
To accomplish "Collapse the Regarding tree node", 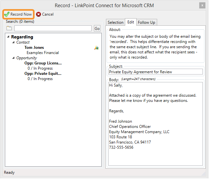I will coord(8,36).
